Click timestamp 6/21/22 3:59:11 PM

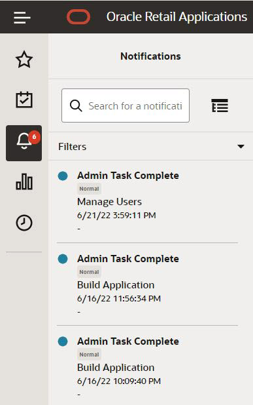click(116, 215)
